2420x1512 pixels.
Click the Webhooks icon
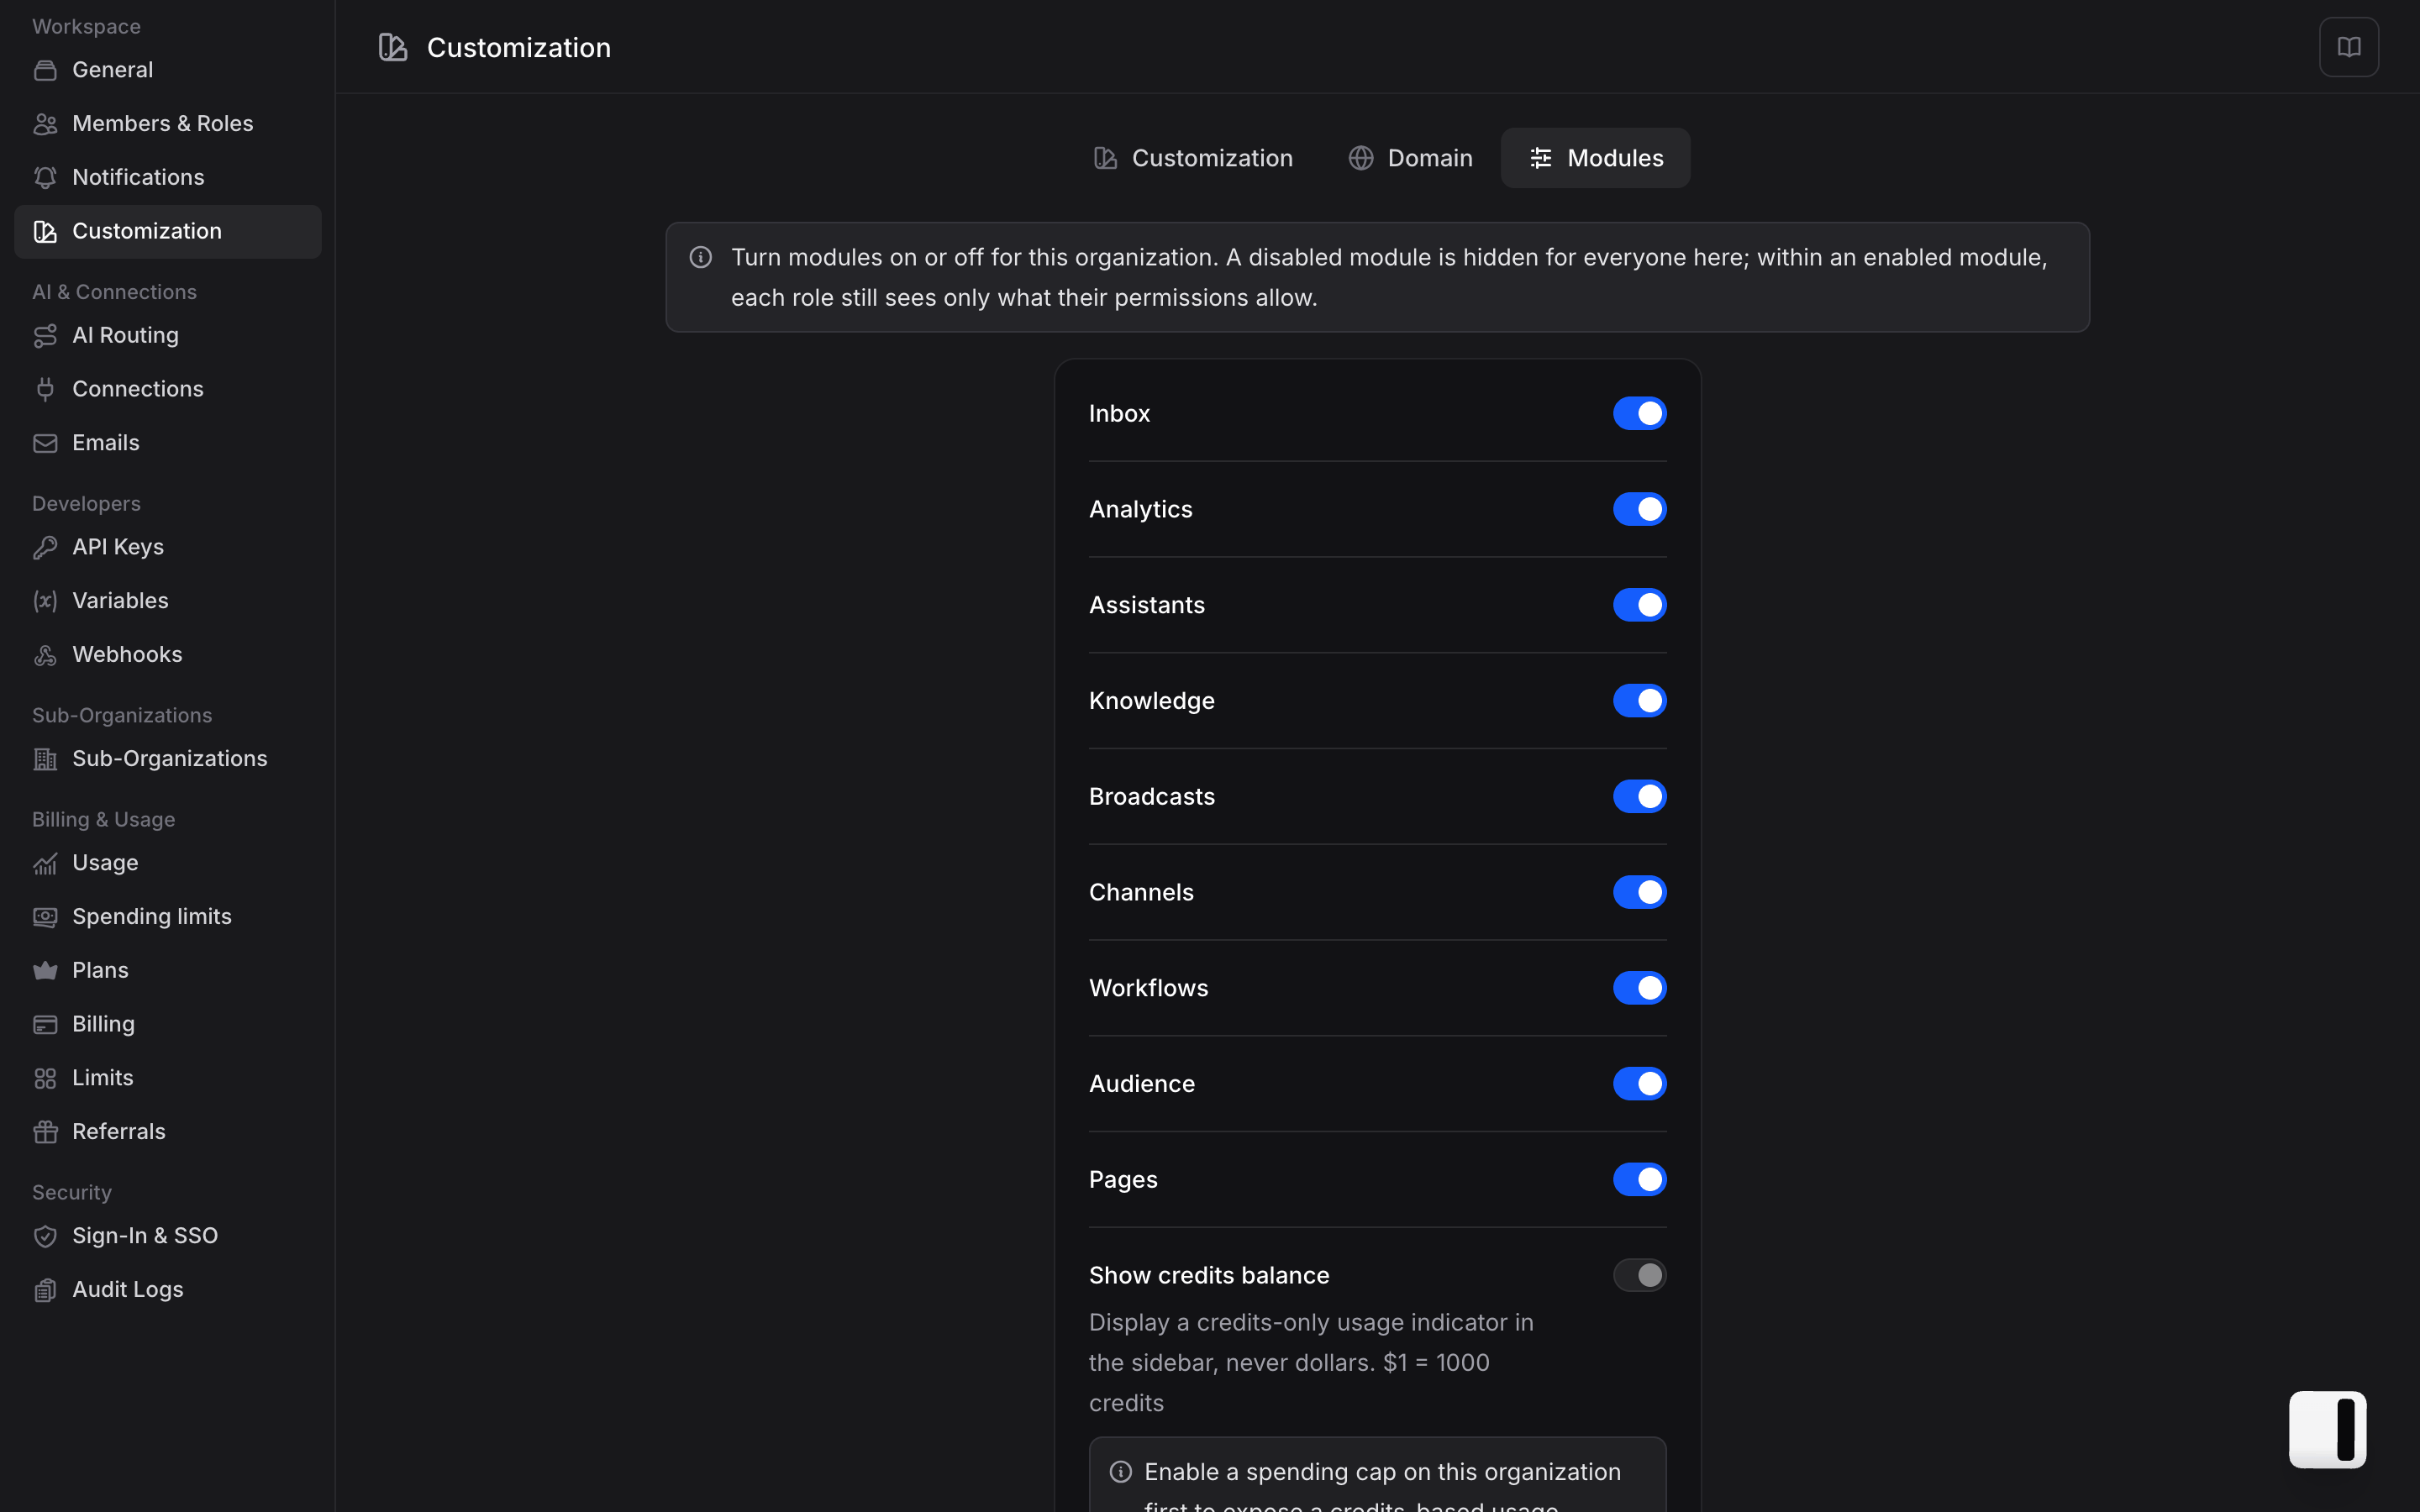tap(45, 655)
